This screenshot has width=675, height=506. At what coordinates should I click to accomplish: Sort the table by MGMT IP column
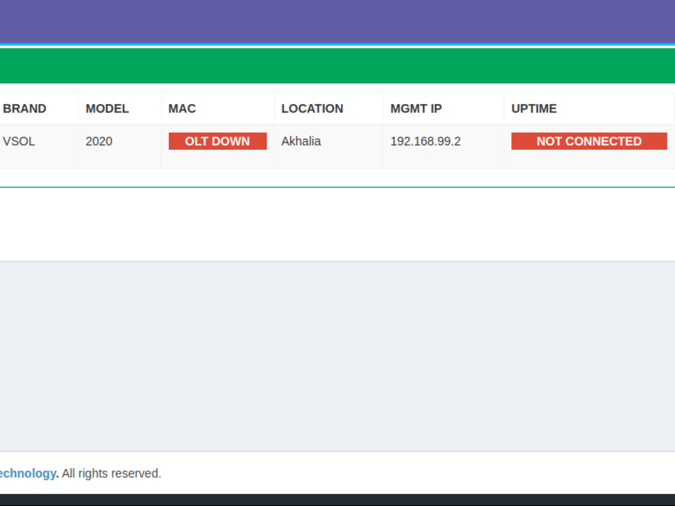[x=416, y=108]
